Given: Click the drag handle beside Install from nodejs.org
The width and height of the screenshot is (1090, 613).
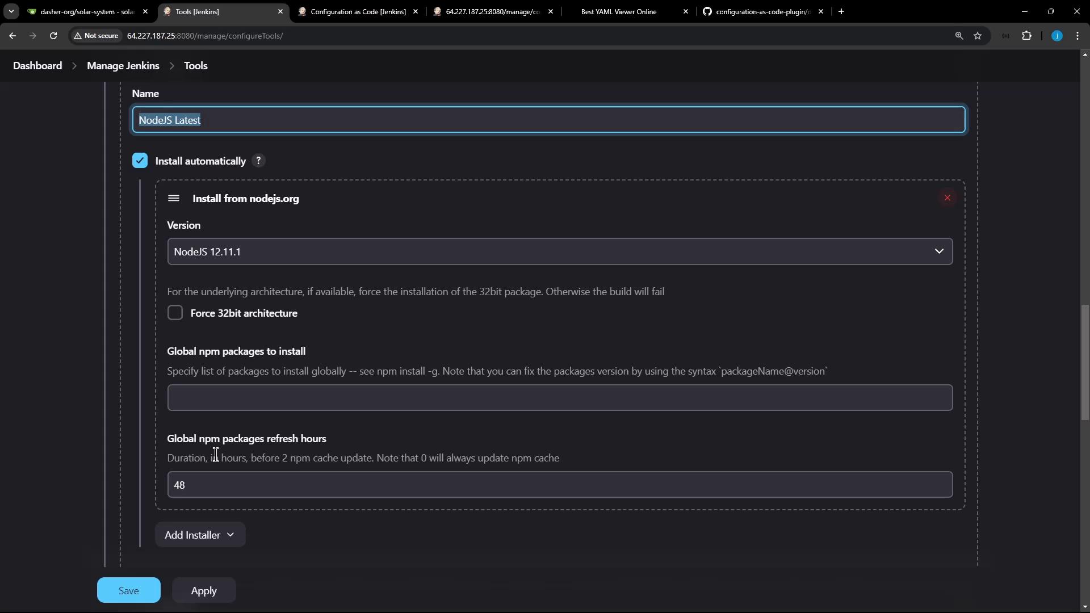Looking at the screenshot, I should coord(174,198).
